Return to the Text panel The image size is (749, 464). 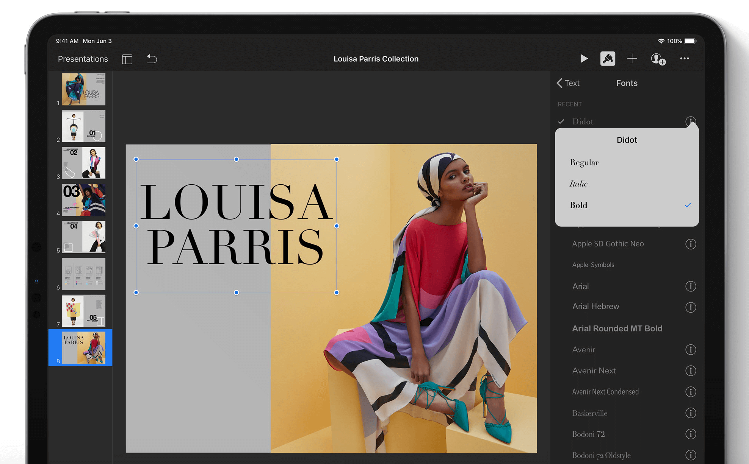(x=568, y=83)
